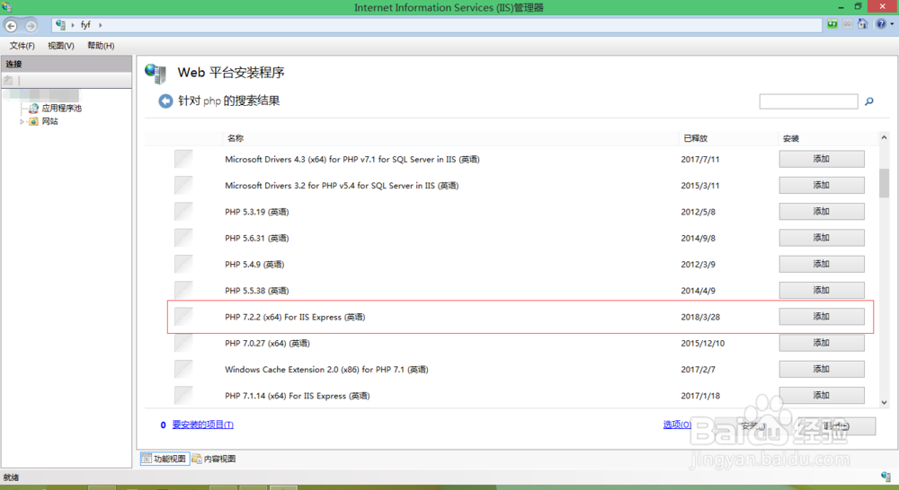The image size is (899, 490).
Task: Add PHP 7.2.2 (x64) For IIS Express
Action: (822, 317)
